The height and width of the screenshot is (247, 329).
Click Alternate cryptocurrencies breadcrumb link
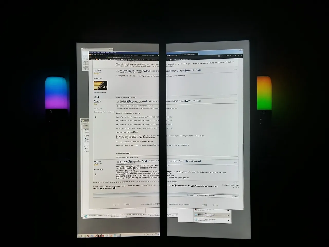[116, 186]
